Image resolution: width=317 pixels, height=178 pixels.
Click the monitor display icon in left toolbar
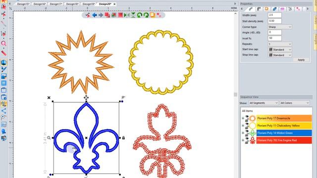click(x=3, y=138)
